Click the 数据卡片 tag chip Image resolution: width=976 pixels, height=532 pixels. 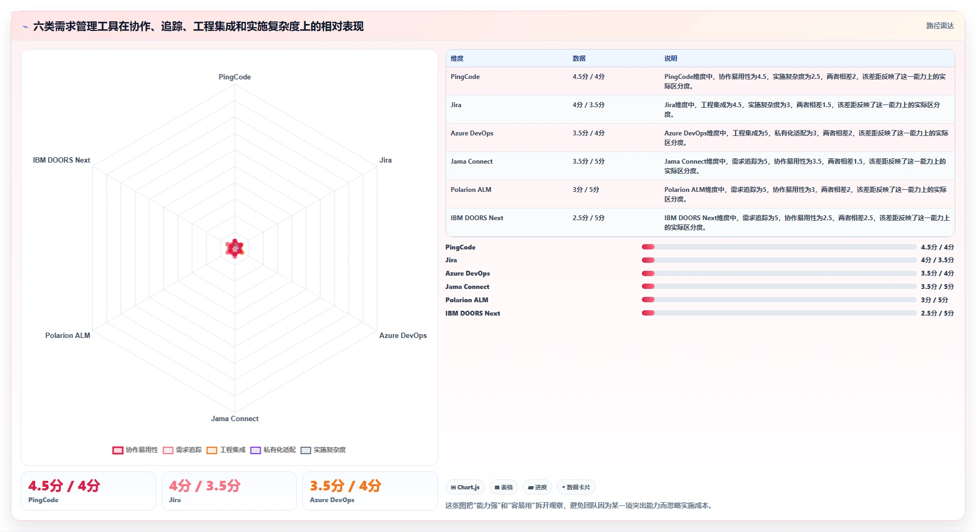tap(576, 487)
